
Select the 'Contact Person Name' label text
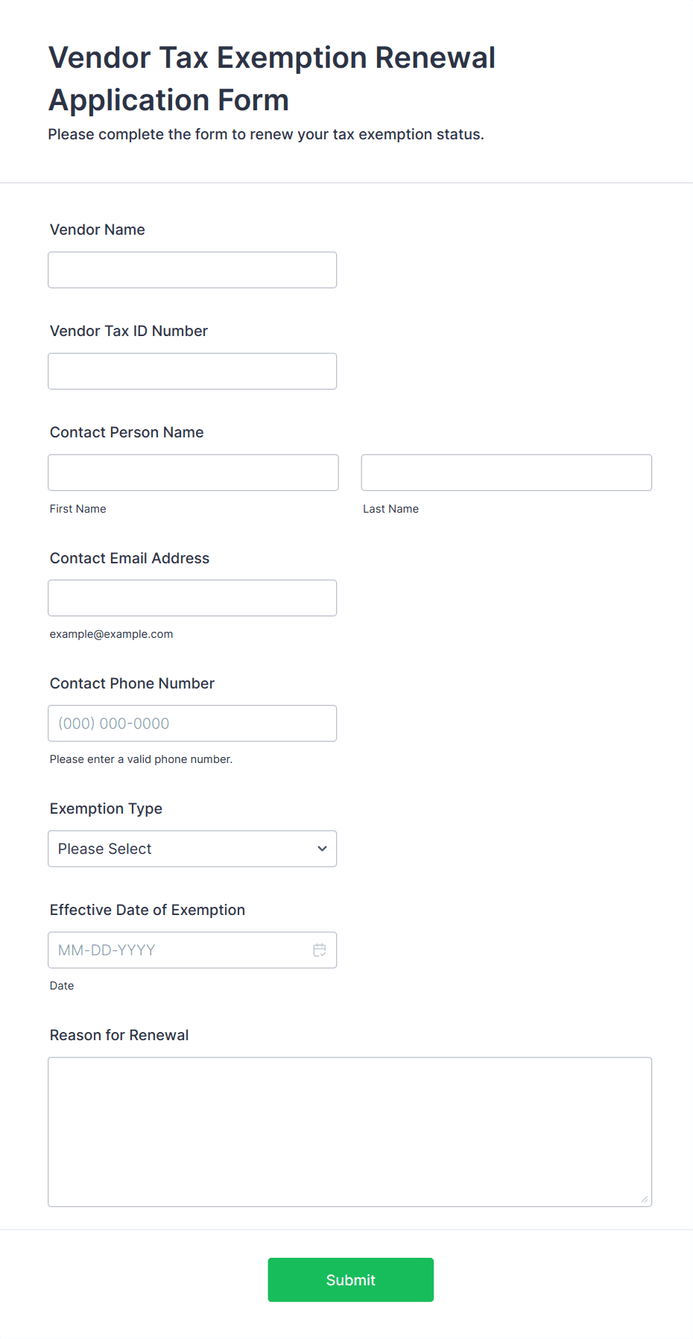click(127, 432)
